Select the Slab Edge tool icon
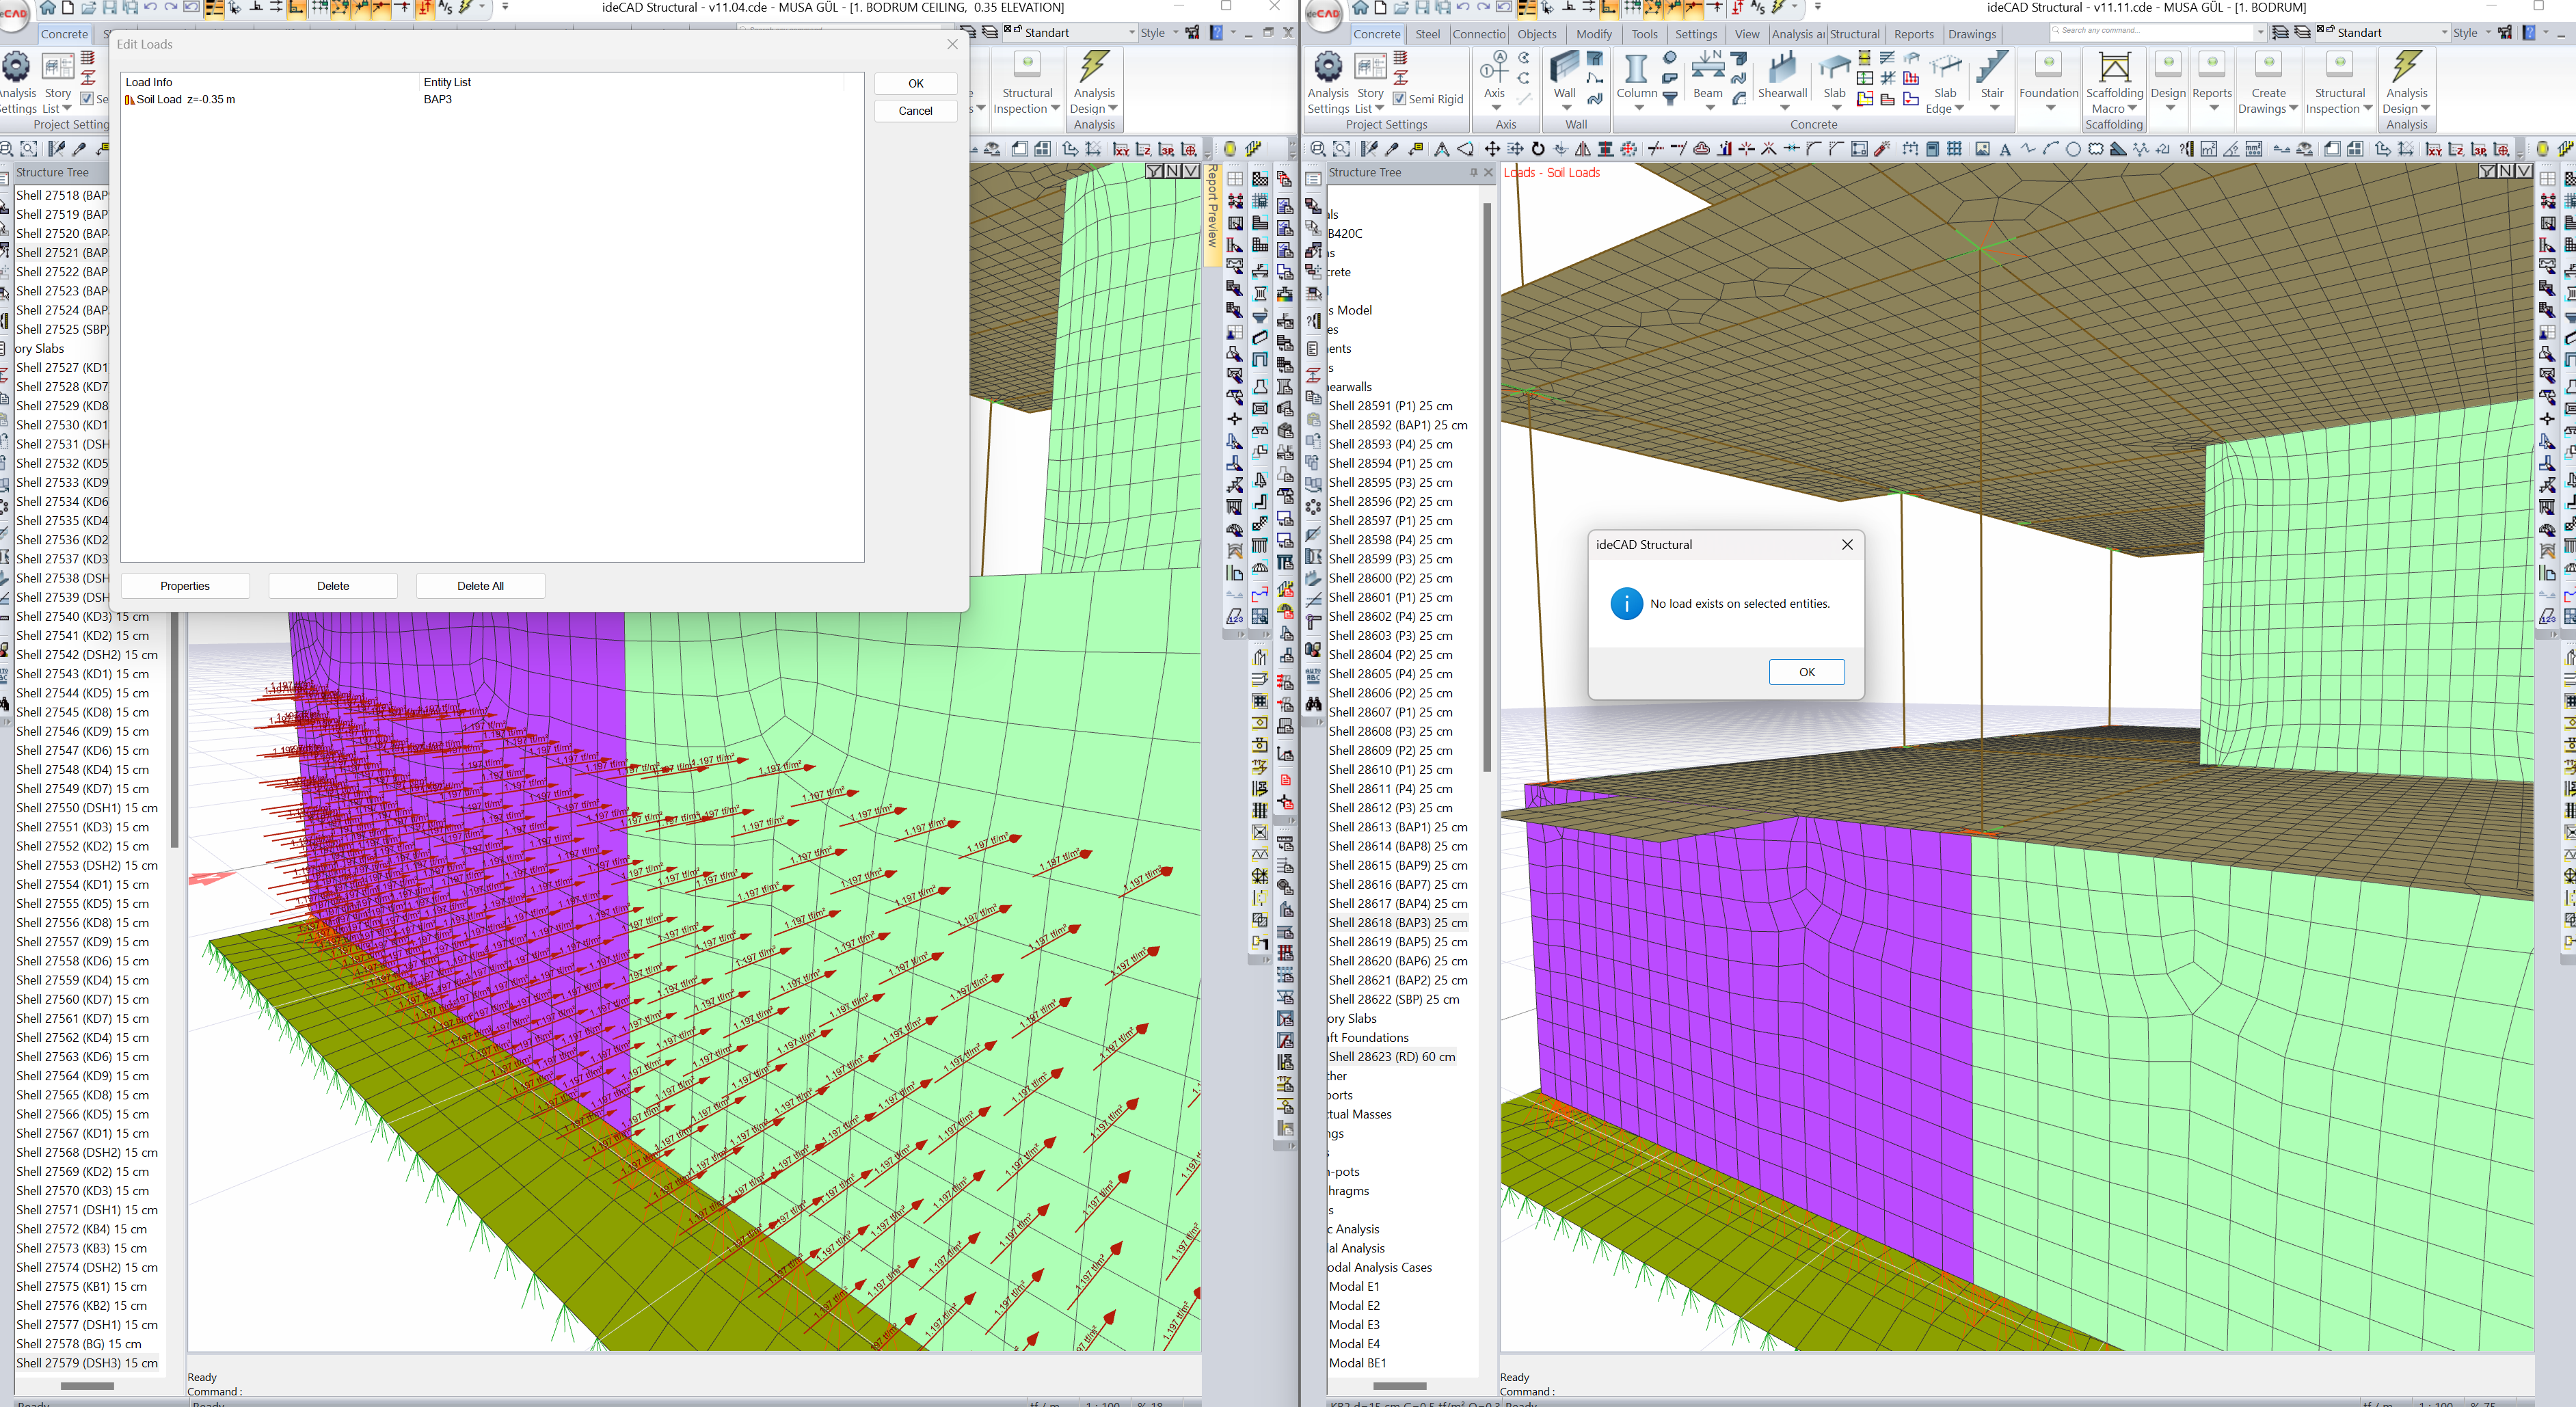Screen dimensions: 2576x1407 click(1945, 68)
